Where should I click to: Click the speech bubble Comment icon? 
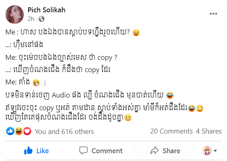(x=83, y=150)
